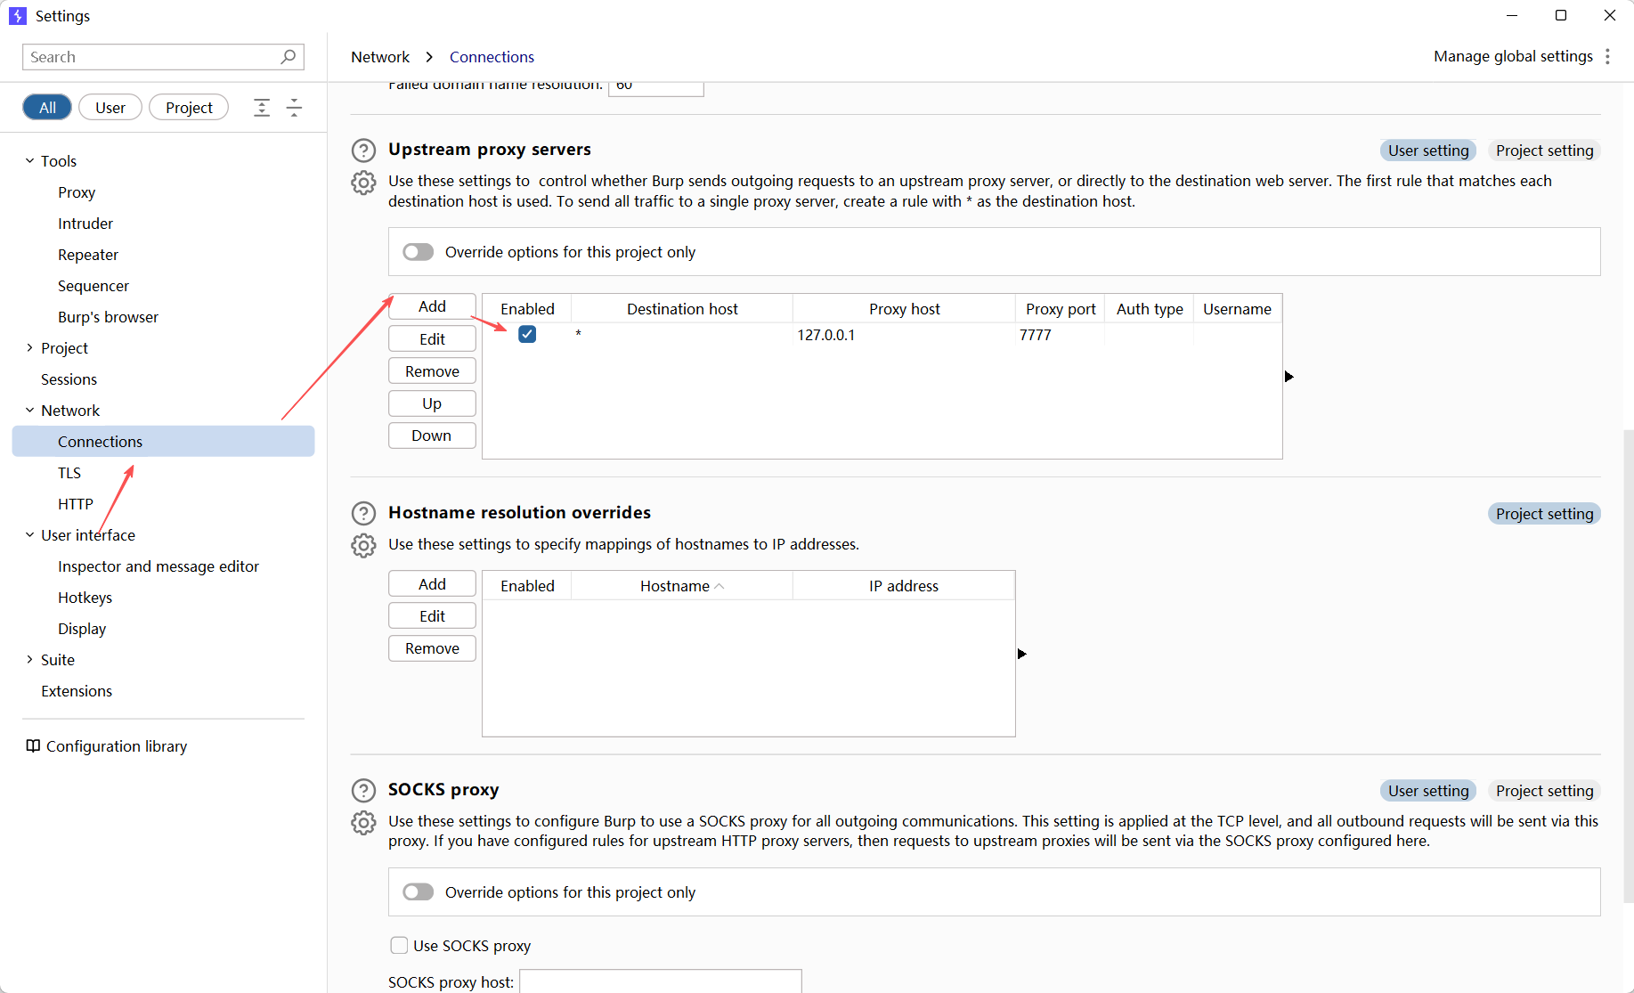Viewport: 1634px width, 993px height.
Task: Expand the Suite tree section
Action: pyautogui.click(x=29, y=660)
